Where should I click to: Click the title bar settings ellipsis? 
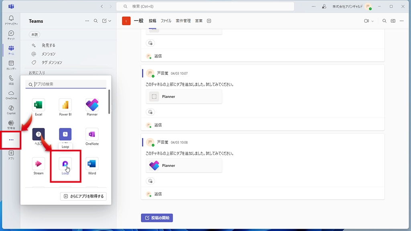coord(313,6)
